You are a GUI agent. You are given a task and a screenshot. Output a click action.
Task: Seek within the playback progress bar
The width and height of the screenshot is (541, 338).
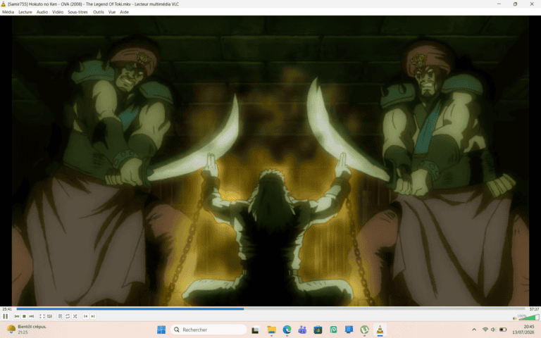coord(270,309)
